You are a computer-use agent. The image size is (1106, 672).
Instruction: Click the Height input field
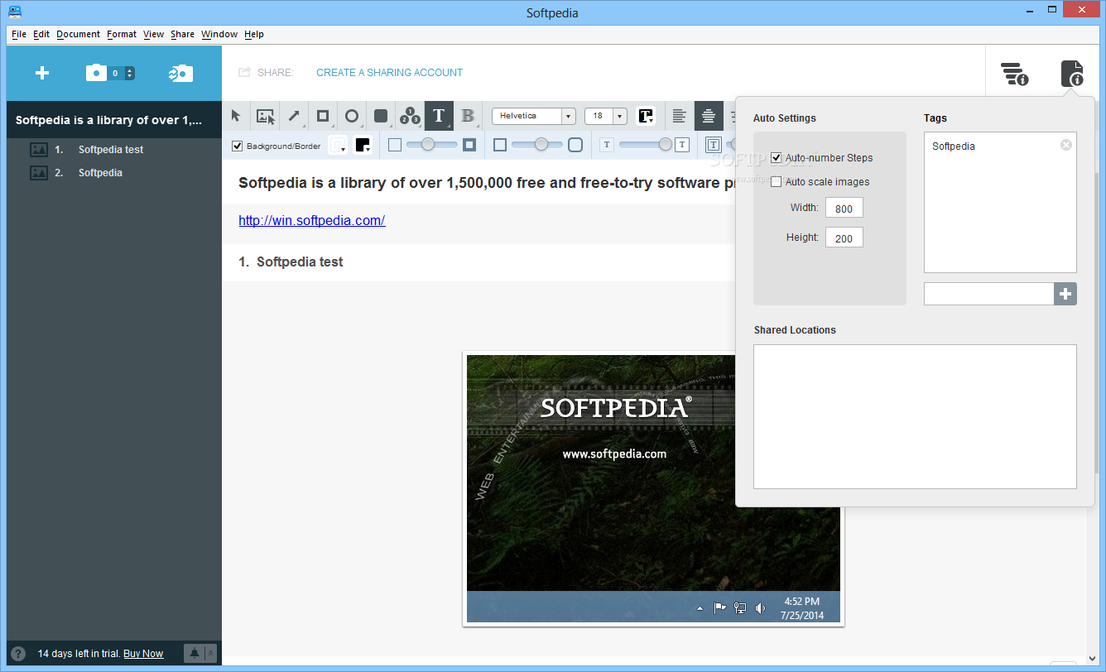point(844,238)
